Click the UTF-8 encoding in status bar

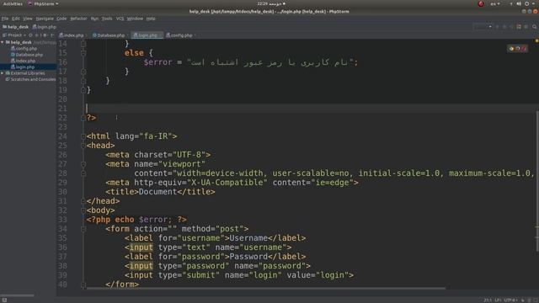510,300
